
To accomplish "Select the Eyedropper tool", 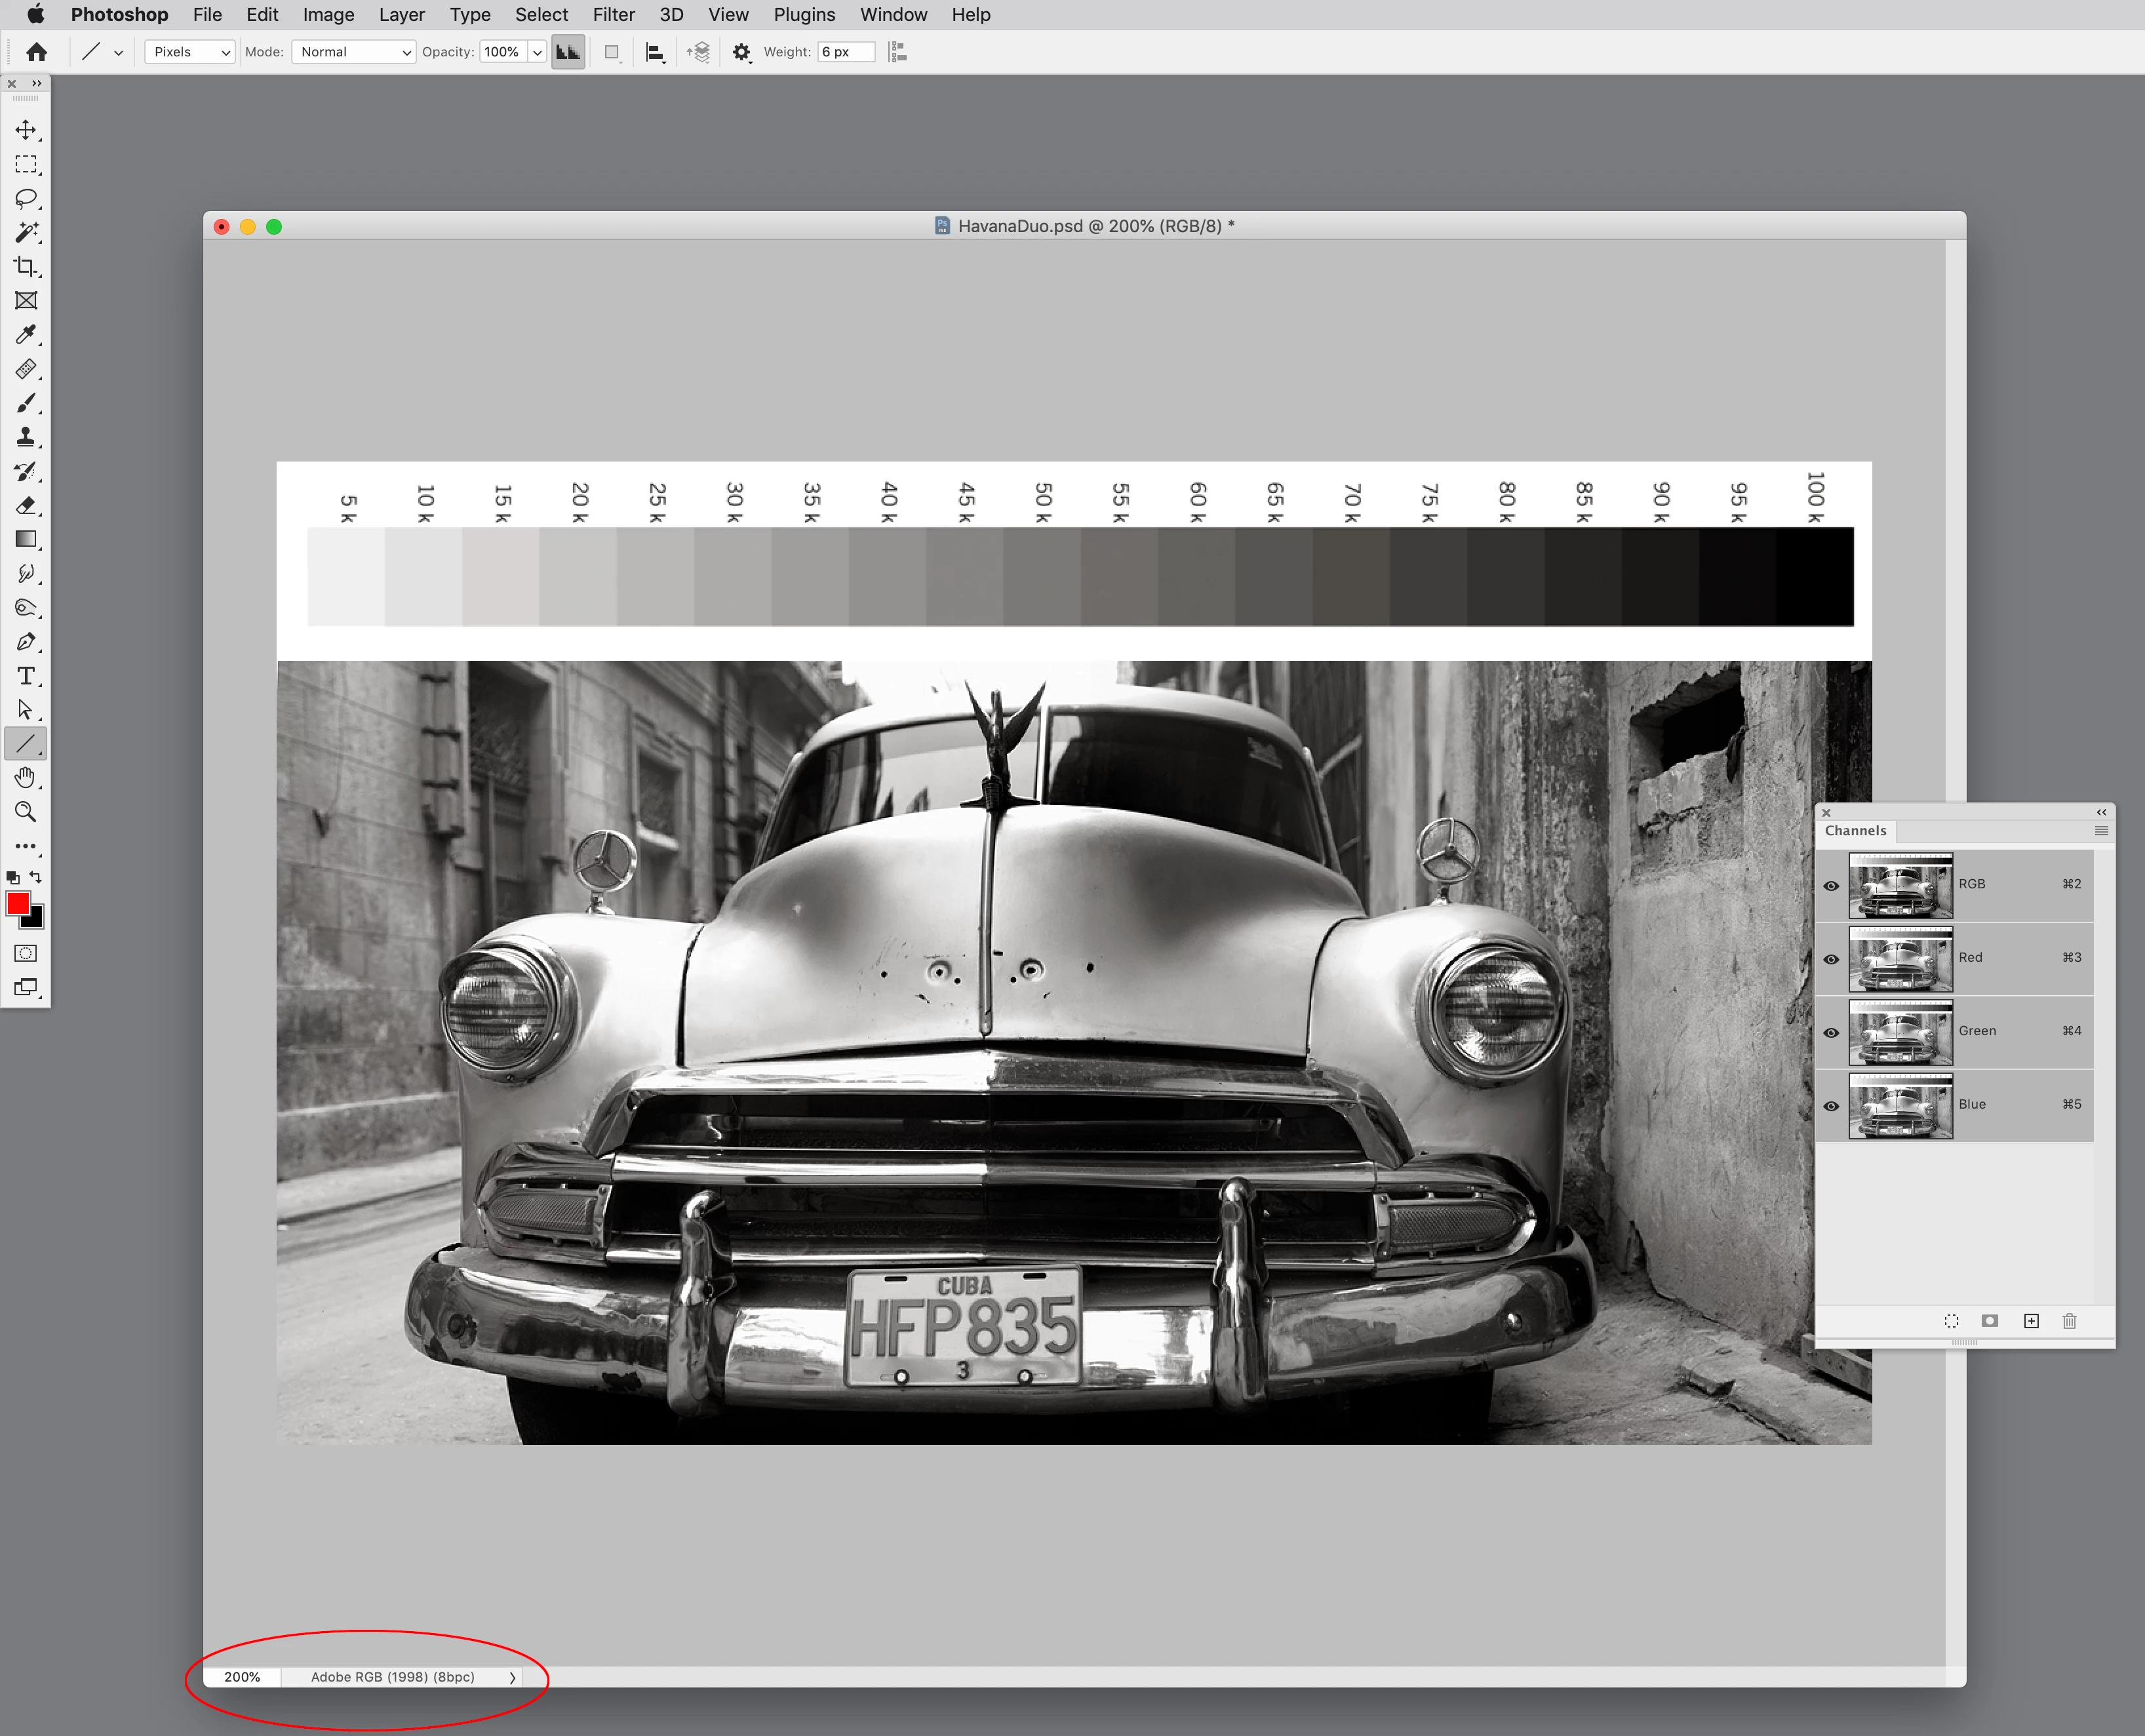I will click(x=26, y=334).
